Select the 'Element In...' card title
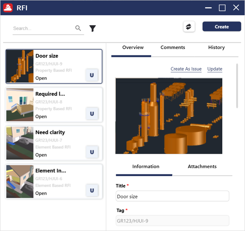The width and height of the screenshot is (245, 231). [51, 171]
